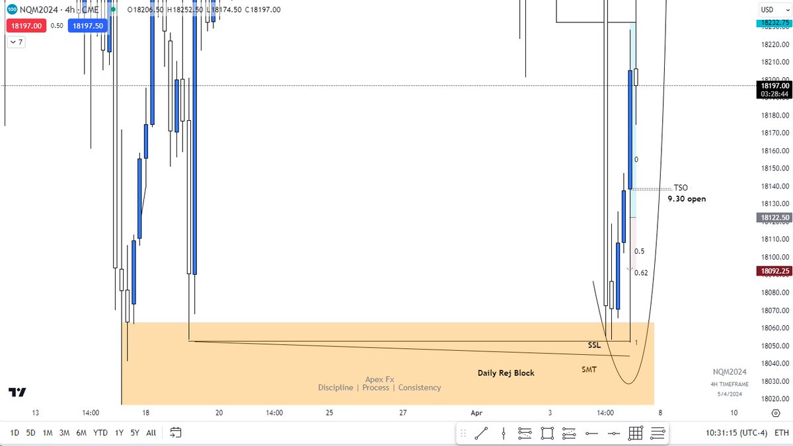Open the timezone menu showing 10:31:15 (UTC-4)
Viewport: 793px width, 446px height.
pos(737,433)
